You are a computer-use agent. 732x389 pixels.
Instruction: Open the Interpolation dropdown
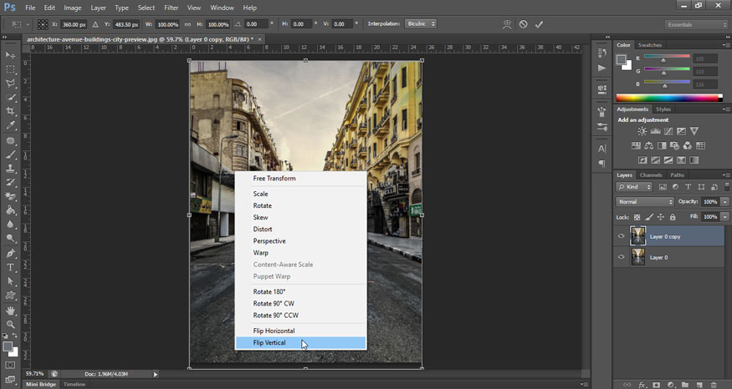(421, 23)
